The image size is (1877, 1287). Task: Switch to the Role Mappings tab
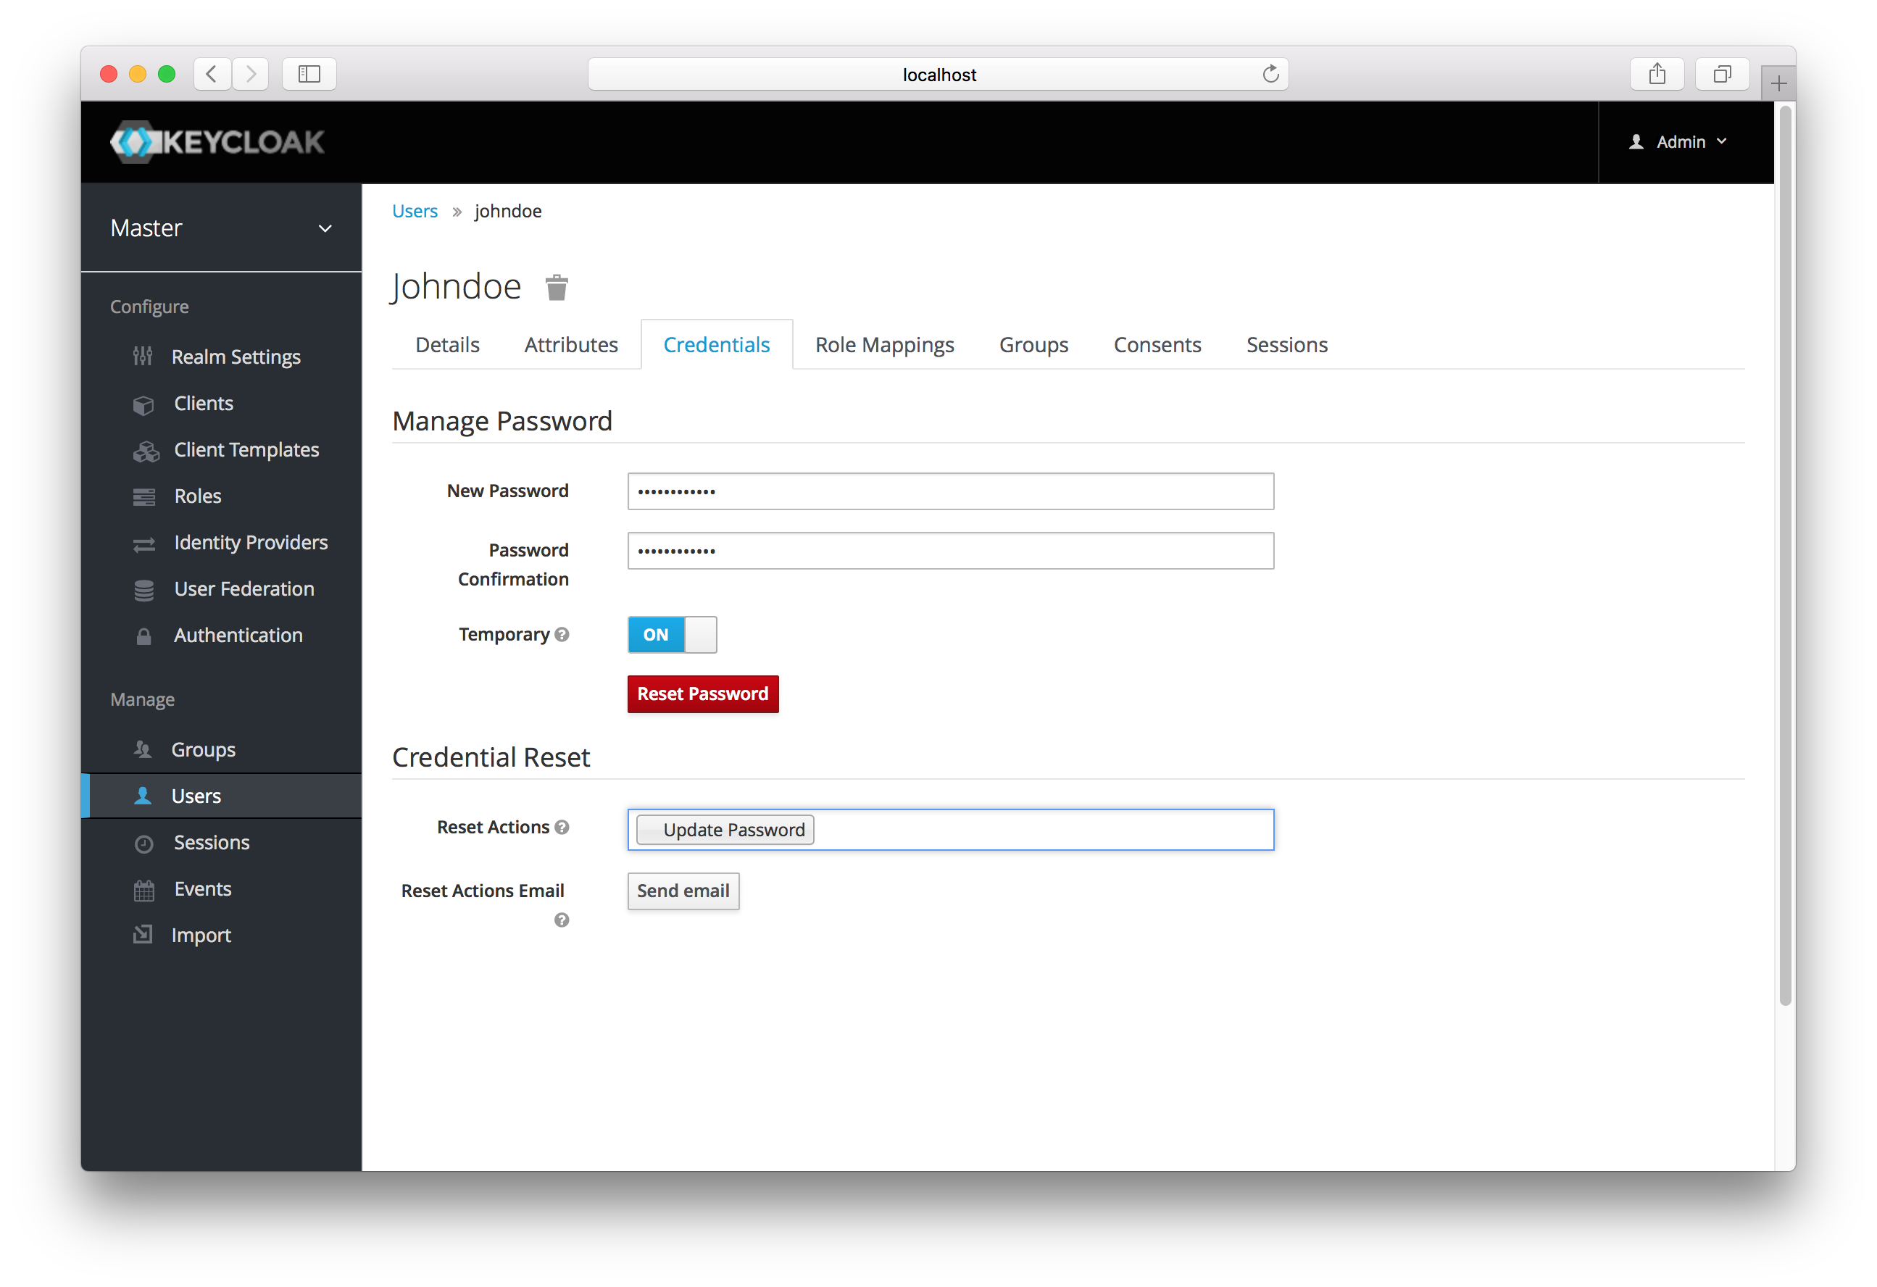pyautogui.click(x=884, y=344)
